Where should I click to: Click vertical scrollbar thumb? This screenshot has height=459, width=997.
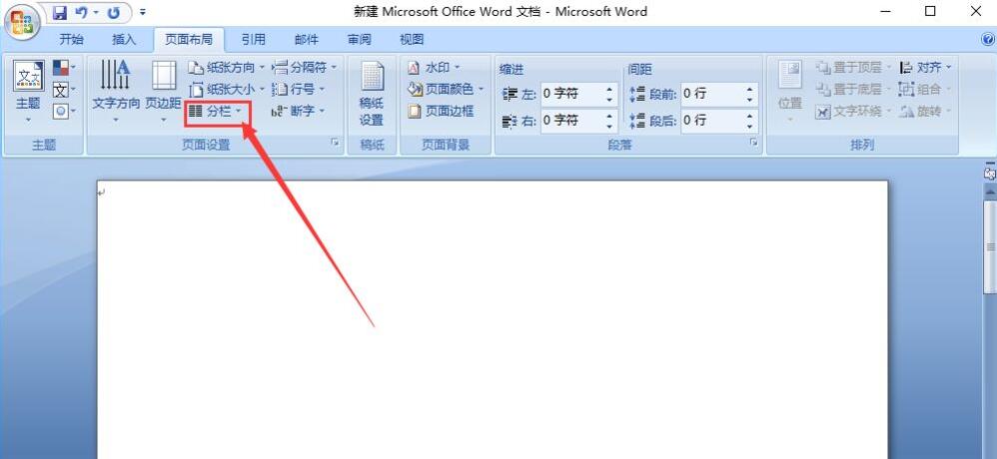click(990, 246)
